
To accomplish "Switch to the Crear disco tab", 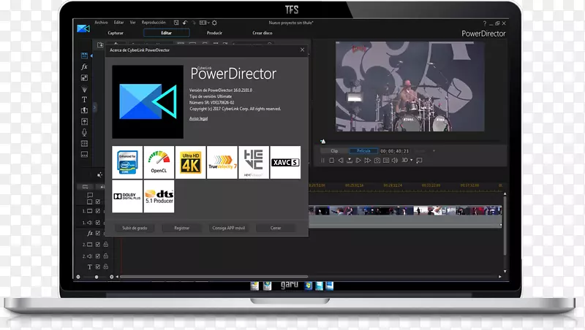I will (x=263, y=33).
